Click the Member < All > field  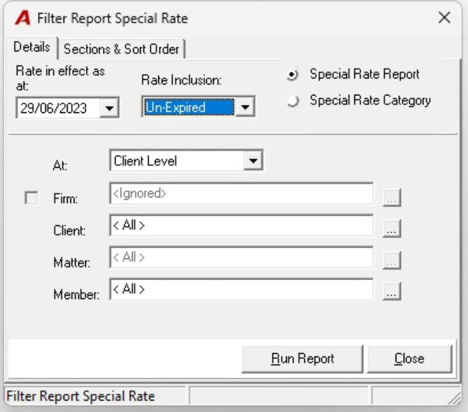(241, 290)
